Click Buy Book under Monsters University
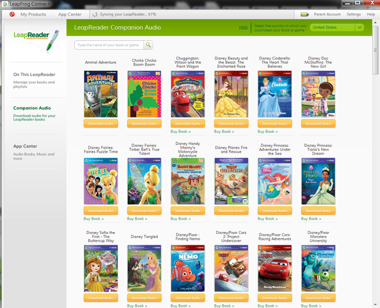This screenshot has height=308, width=380. [311, 306]
